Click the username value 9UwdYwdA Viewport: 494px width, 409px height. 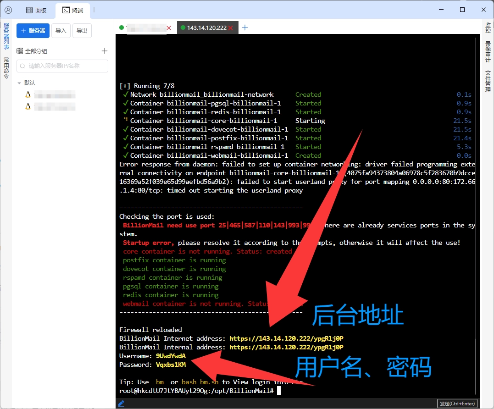[x=171, y=356]
